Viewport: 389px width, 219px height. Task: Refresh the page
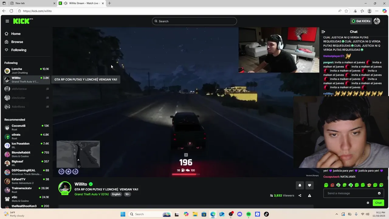(11, 11)
